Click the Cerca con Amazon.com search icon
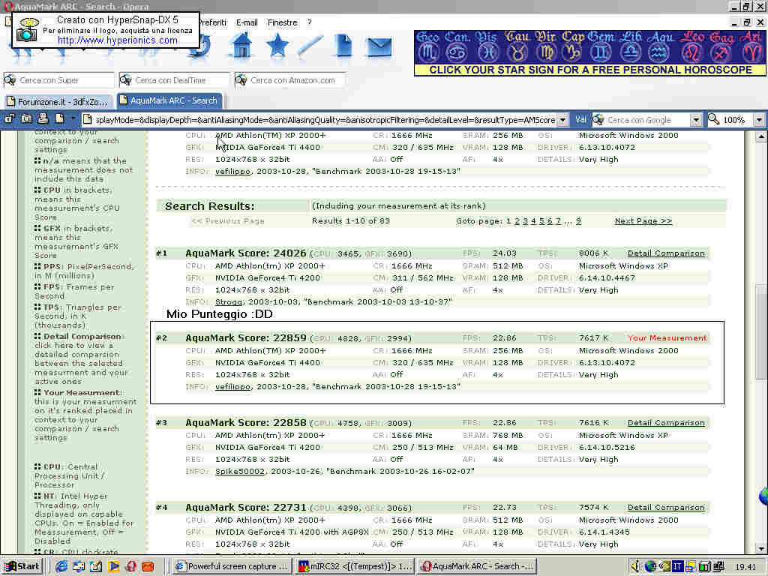The width and height of the screenshot is (768, 576). tap(241, 79)
